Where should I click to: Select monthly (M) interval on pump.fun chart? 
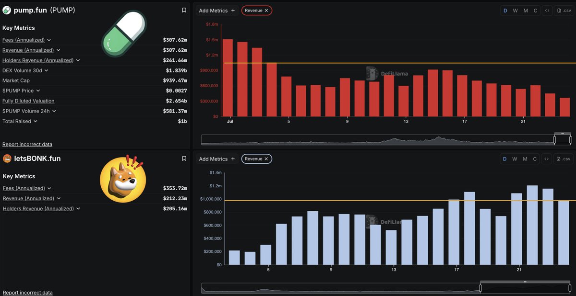526,11
